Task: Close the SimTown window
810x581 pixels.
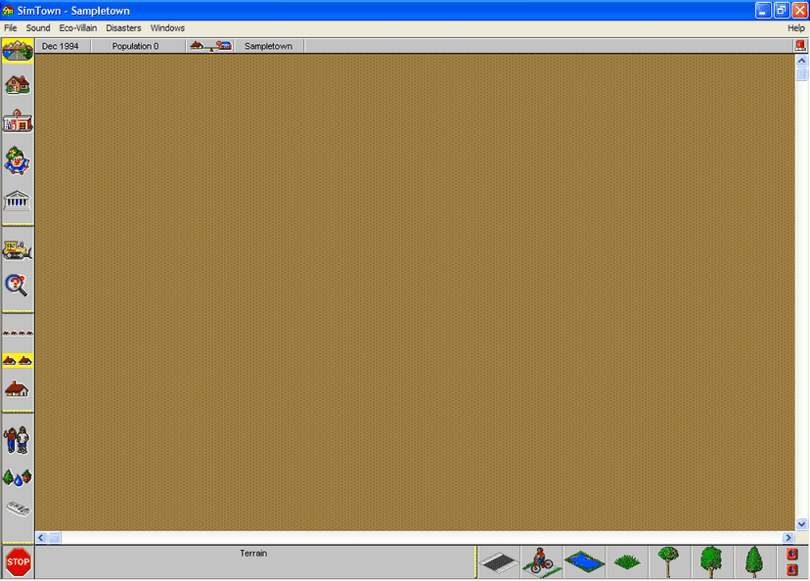Action: pos(799,11)
